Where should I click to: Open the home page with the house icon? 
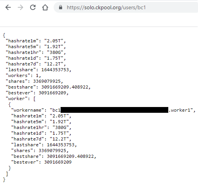coord(45,7)
